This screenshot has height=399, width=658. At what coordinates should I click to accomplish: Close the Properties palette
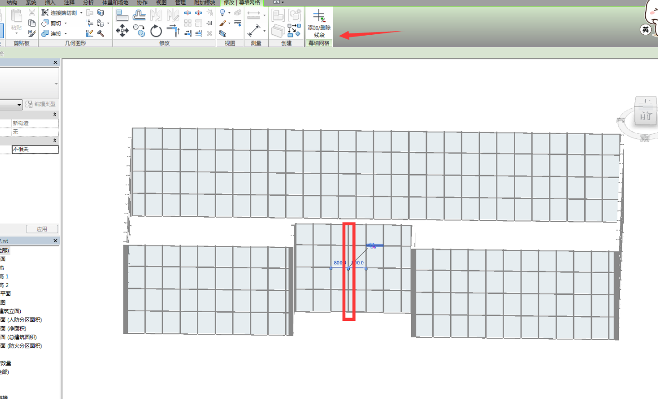(x=55, y=63)
